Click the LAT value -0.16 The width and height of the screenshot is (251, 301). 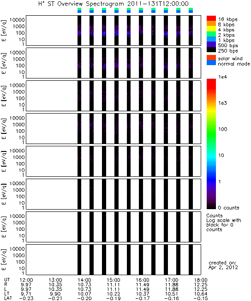click(172, 299)
